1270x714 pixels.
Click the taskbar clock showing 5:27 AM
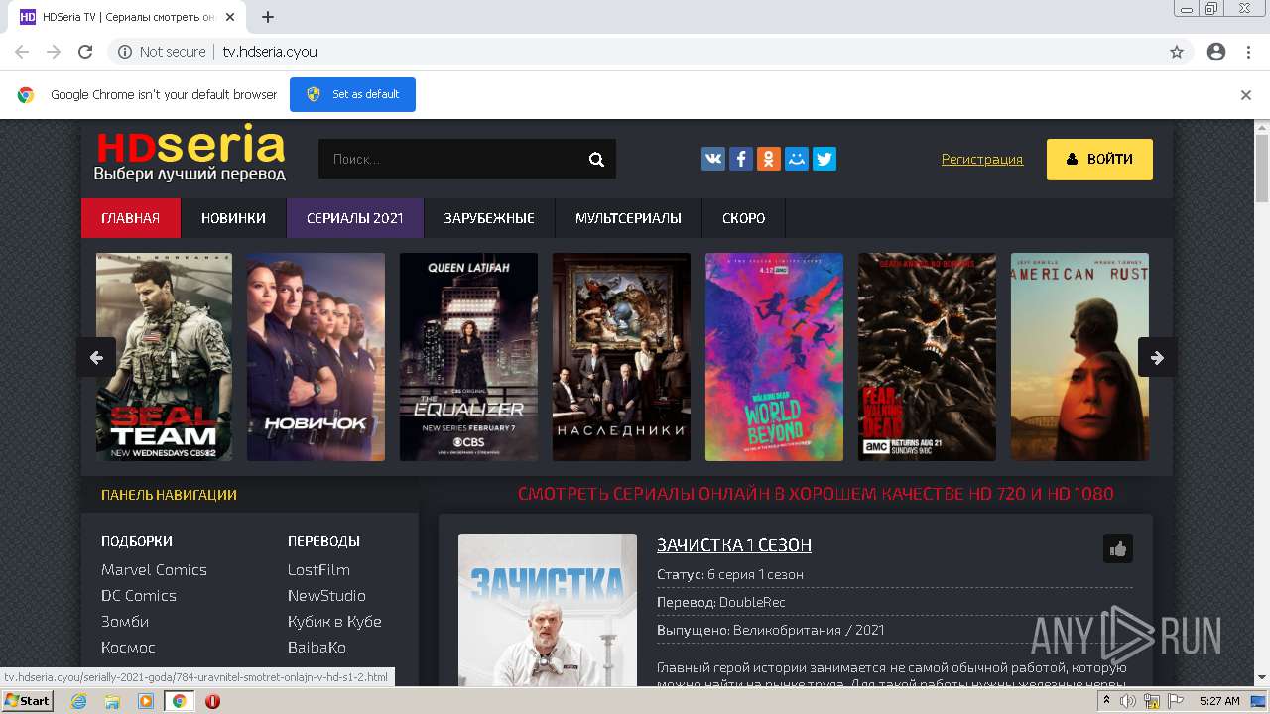1219,701
